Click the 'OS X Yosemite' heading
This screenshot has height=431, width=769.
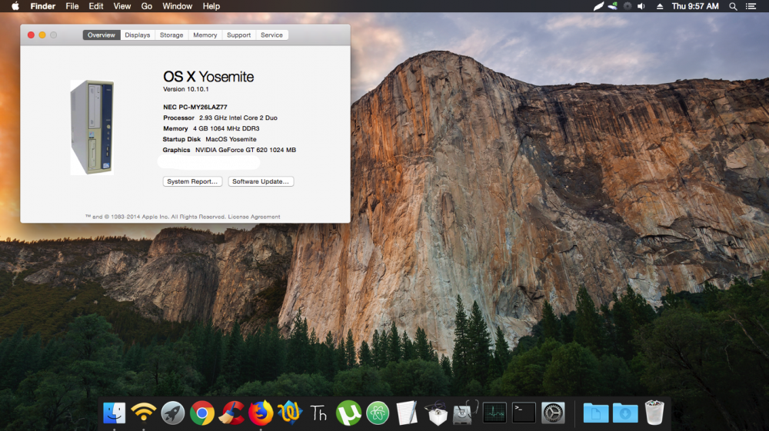click(x=208, y=76)
